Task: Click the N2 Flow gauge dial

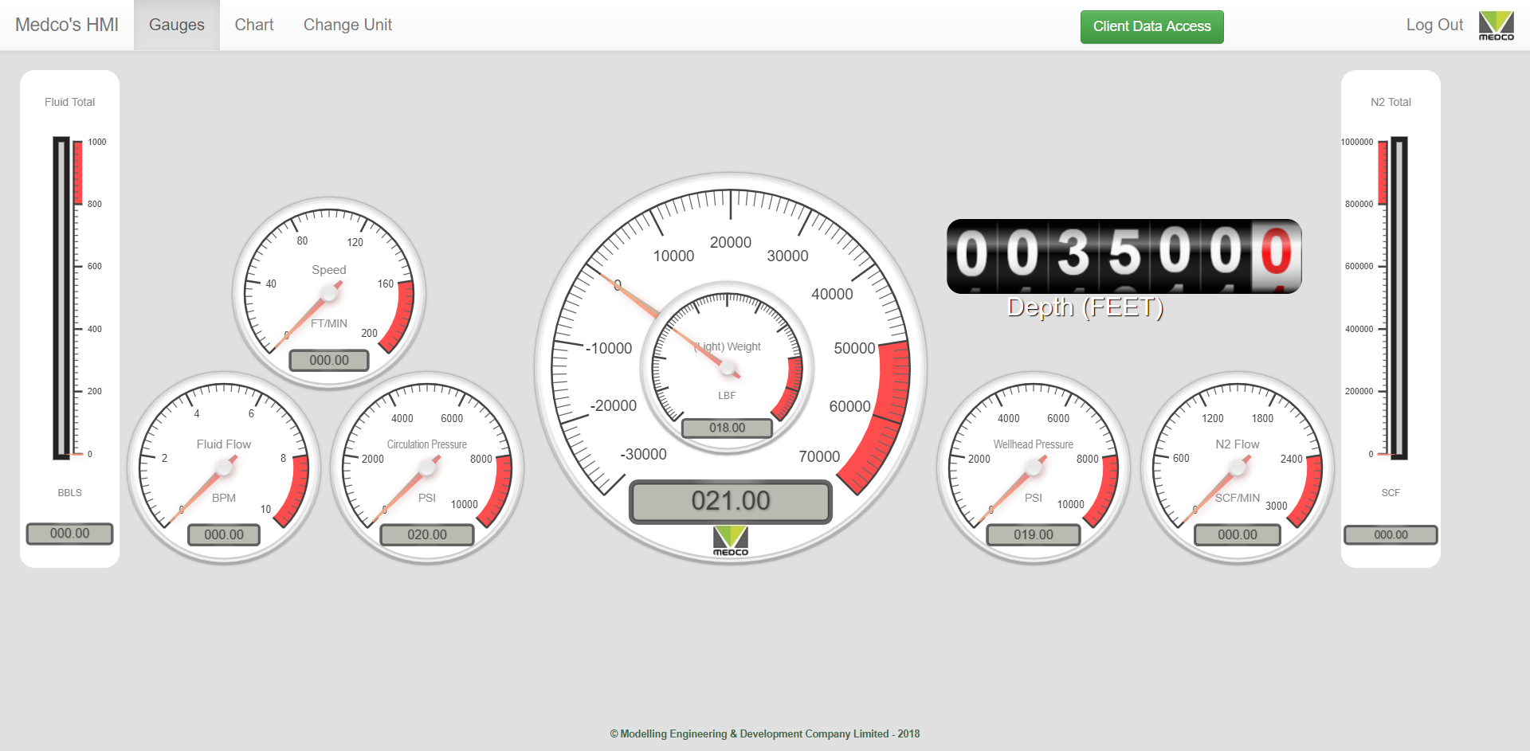Action: pos(1238,467)
